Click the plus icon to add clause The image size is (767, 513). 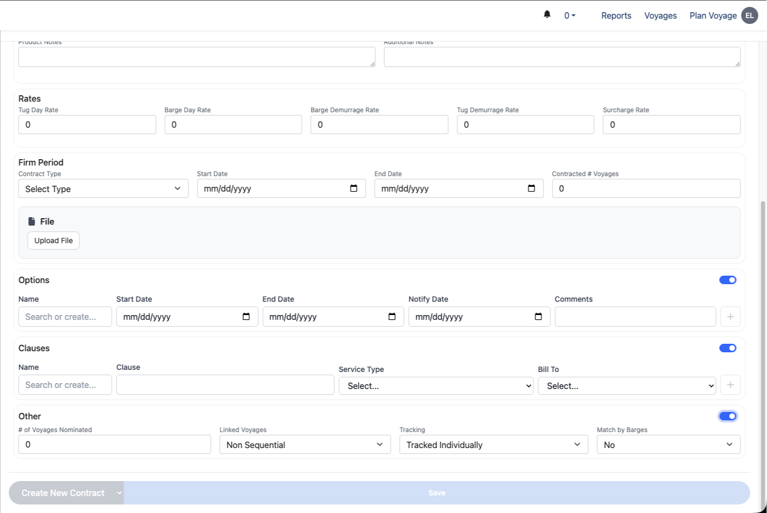click(730, 385)
